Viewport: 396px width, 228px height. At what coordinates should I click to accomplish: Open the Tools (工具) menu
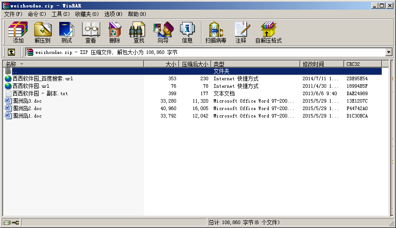point(61,14)
